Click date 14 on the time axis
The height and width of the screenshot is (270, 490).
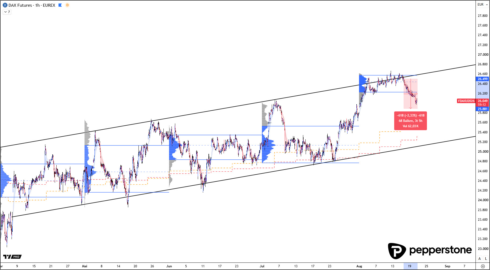(x=118, y=266)
